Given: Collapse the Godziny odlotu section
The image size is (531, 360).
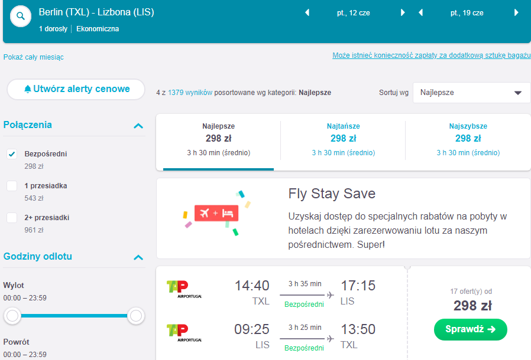Looking at the screenshot, I should [138, 257].
